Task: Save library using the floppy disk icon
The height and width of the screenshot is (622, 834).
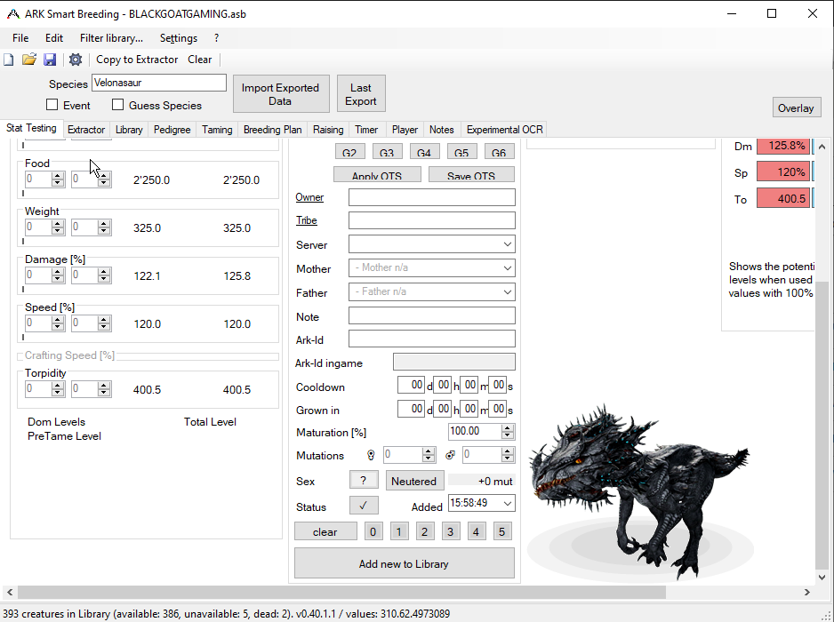Action: pyautogui.click(x=50, y=60)
